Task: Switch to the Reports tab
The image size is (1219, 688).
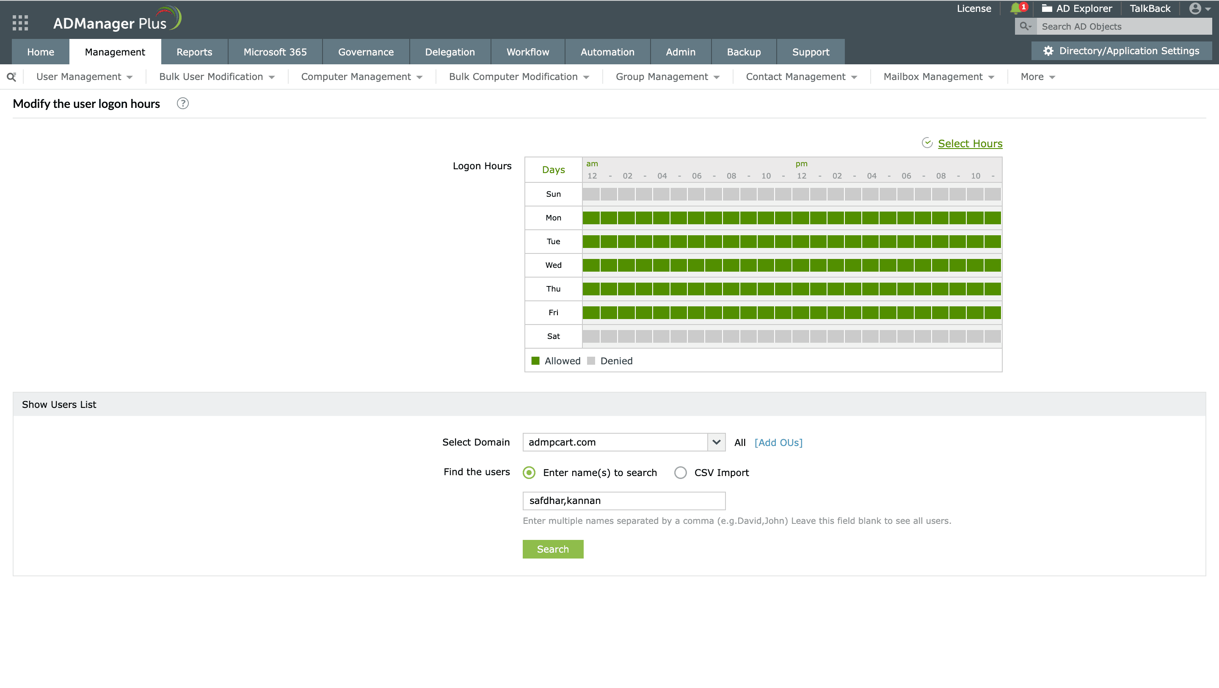Action: pos(194,52)
